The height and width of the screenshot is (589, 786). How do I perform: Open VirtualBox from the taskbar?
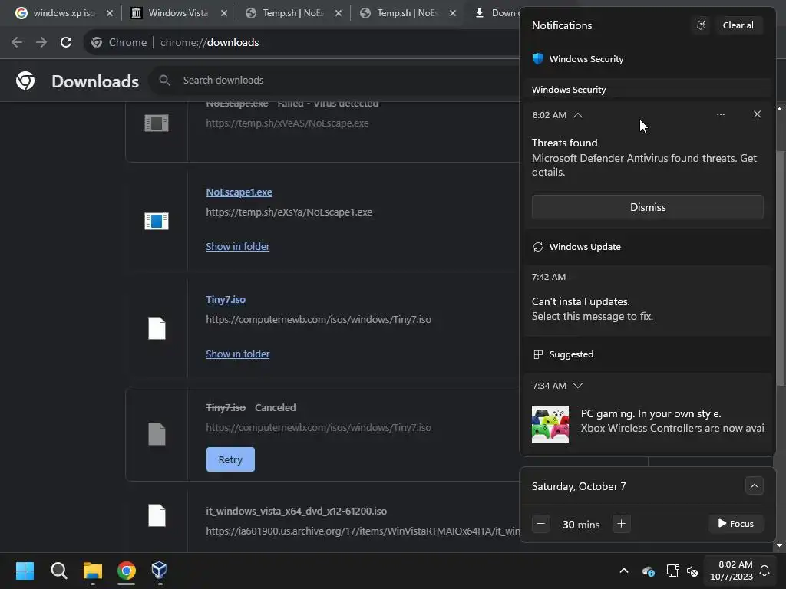160,571
